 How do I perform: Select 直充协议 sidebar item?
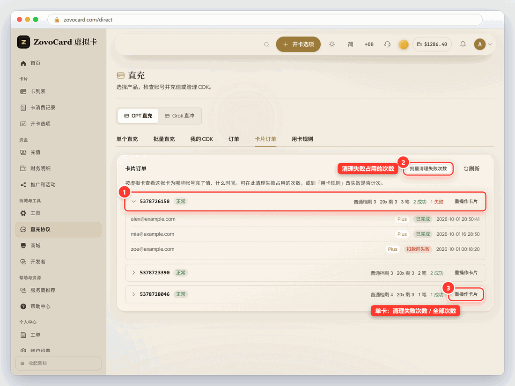coord(58,229)
